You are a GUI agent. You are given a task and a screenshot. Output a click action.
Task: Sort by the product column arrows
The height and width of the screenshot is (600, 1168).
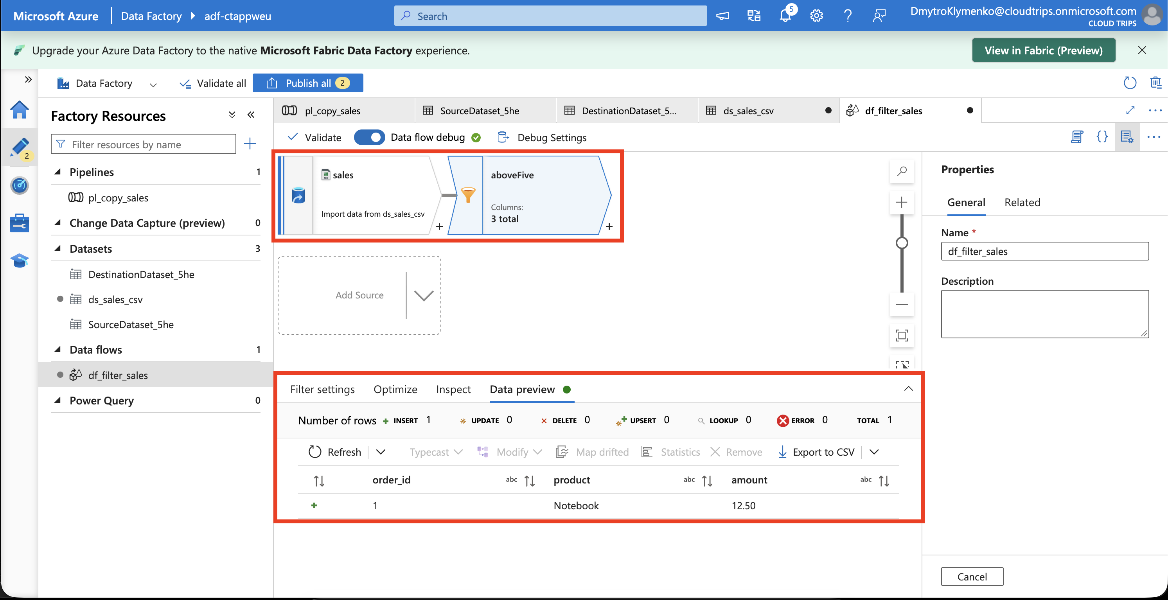tap(707, 481)
